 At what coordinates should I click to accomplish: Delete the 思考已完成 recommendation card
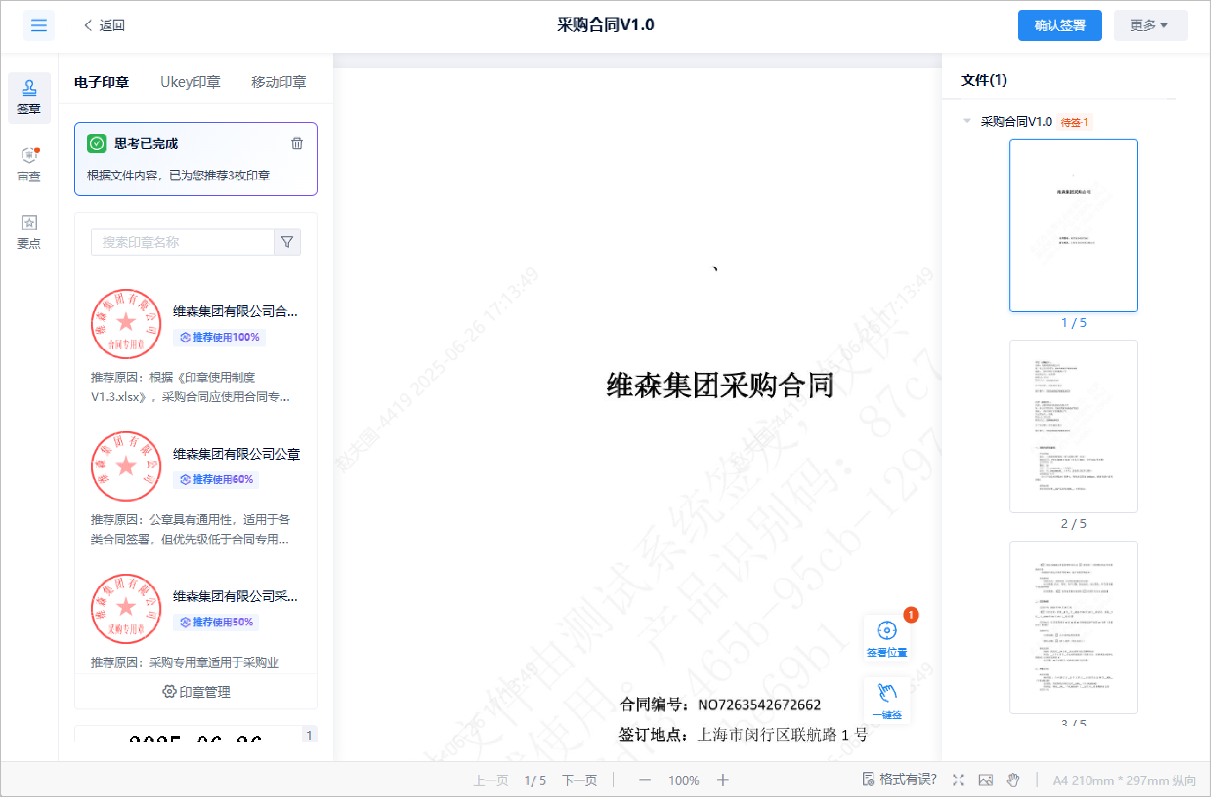[296, 143]
